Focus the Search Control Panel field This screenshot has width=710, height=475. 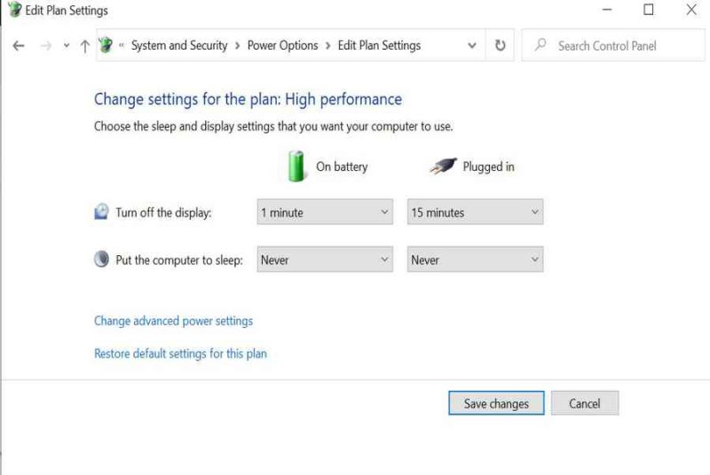pyautogui.click(x=613, y=45)
